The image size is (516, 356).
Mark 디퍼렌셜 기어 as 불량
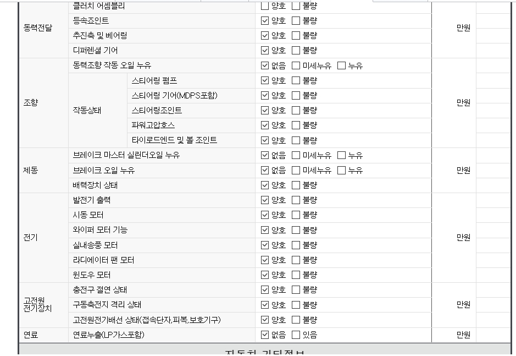296,51
